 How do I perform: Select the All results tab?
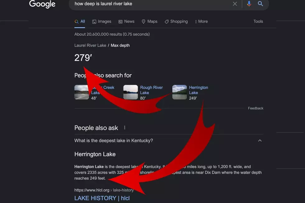click(80, 21)
